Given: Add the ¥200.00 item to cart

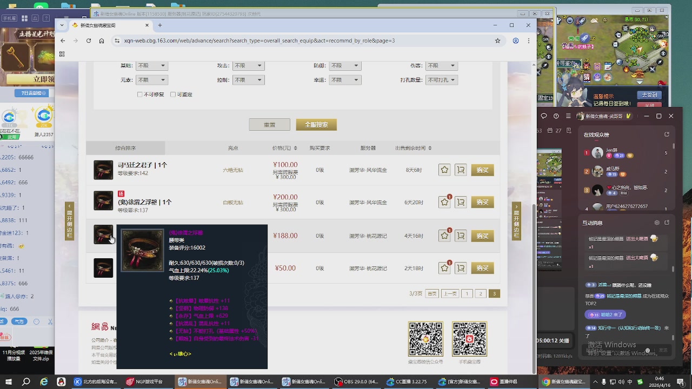Looking at the screenshot, I should click(x=461, y=203).
